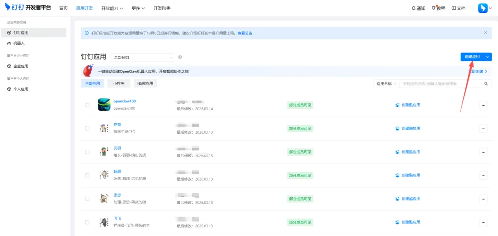
Task: Close the announcement banner
Action: pos(485,32)
